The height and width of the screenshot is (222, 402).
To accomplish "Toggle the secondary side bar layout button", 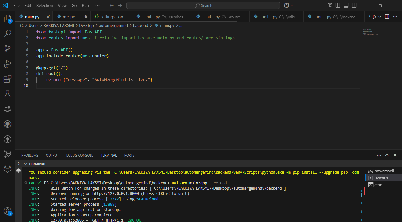I will point(354,5).
